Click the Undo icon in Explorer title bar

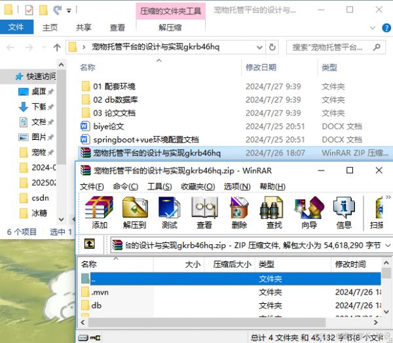(58, 10)
